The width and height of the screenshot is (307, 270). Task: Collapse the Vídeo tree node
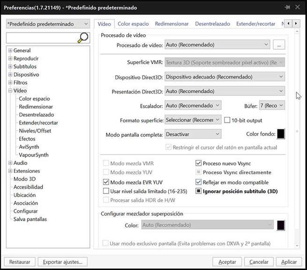[10, 91]
